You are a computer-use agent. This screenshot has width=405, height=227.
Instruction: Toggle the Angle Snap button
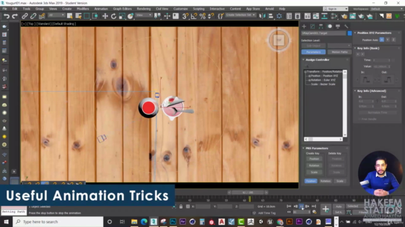pos(194,16)
